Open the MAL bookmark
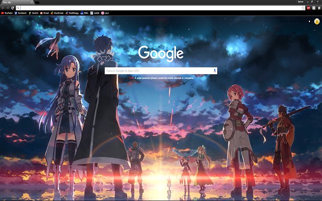 (85, 13)
